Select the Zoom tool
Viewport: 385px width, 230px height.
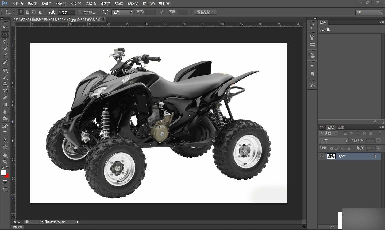point(5,162)
